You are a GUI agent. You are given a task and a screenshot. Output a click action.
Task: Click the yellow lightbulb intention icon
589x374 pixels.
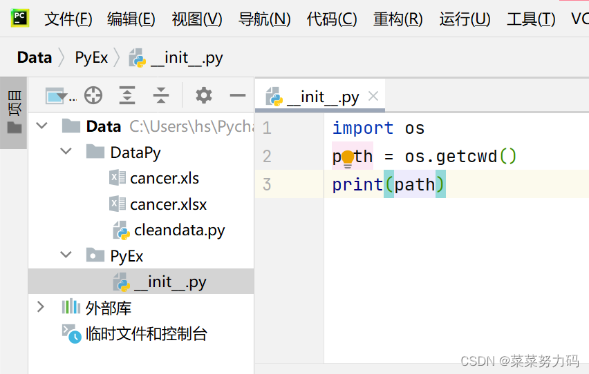[348, 159]
